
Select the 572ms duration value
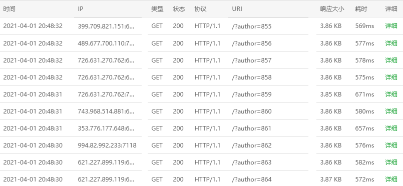pos(364,179)
